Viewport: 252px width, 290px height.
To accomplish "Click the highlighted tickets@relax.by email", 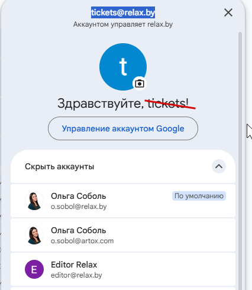I will coord(123,12).
